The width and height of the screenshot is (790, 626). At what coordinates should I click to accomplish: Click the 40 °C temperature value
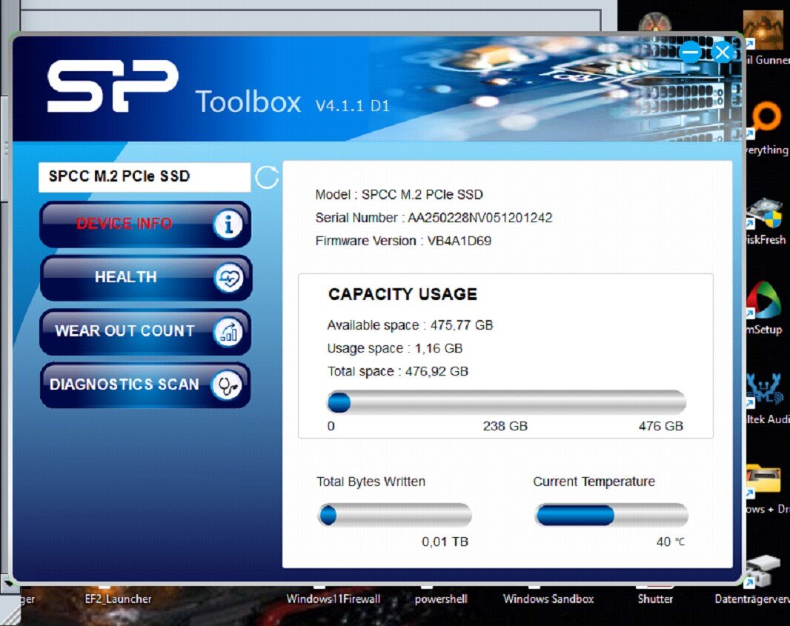point(671,542)
